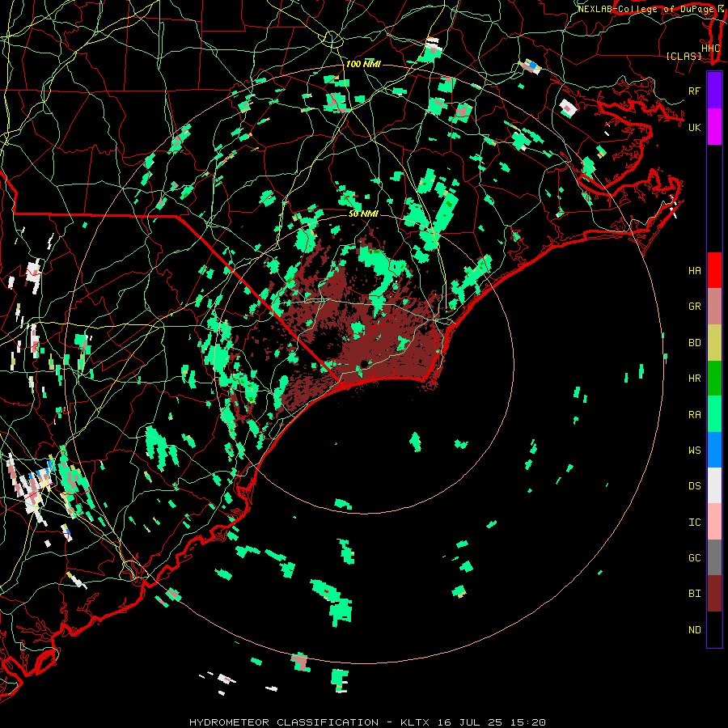Click the light pink IC legend swatch
Image resolution: width=728 pixels, height=728 pixels.
coord(714,522)
